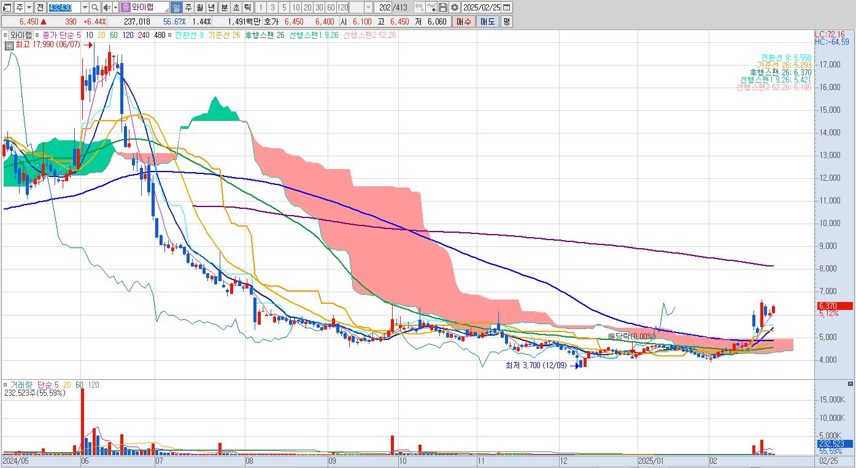
Task: Click the small square marker before 거래량 legend
Action: click(x=6, y=385)
